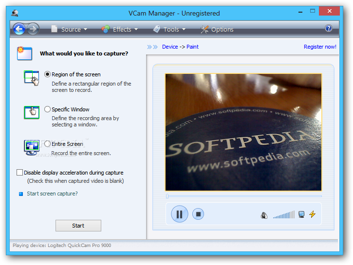This screenshot has width=353, height=265.
Task: Click the webcam icon in title bar
Action: pos(15,13)
